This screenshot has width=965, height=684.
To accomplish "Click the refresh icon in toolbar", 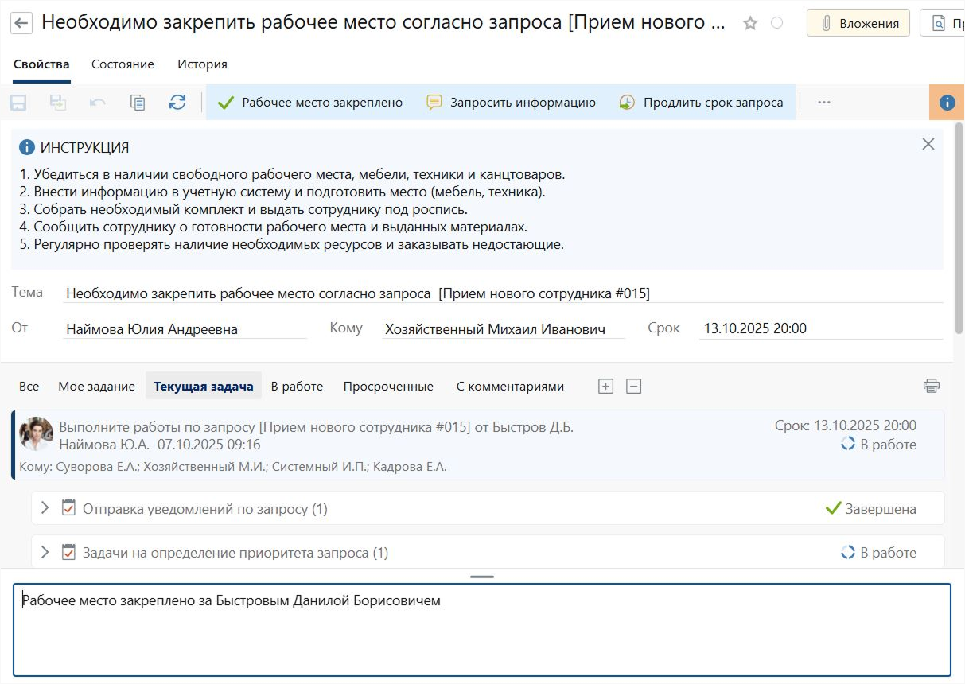I will [177, 102].
